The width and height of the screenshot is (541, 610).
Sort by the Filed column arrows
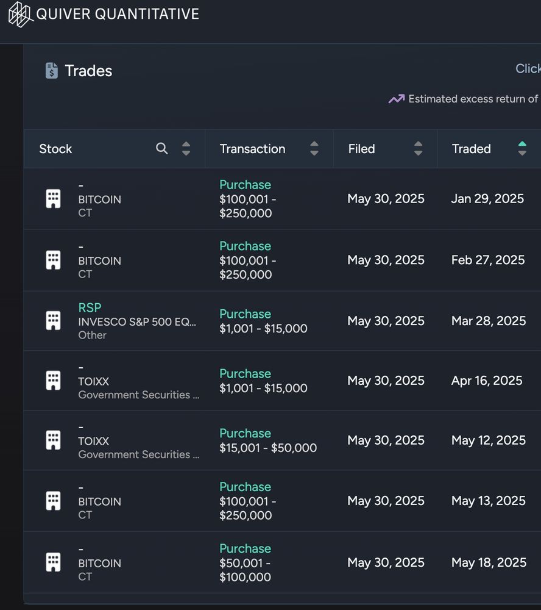click(x=418, y=149)
